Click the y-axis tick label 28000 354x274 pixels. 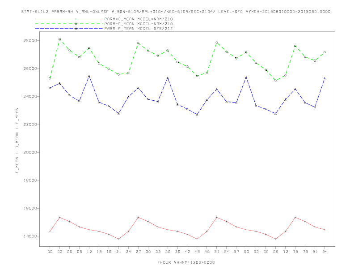pos(30,40)
